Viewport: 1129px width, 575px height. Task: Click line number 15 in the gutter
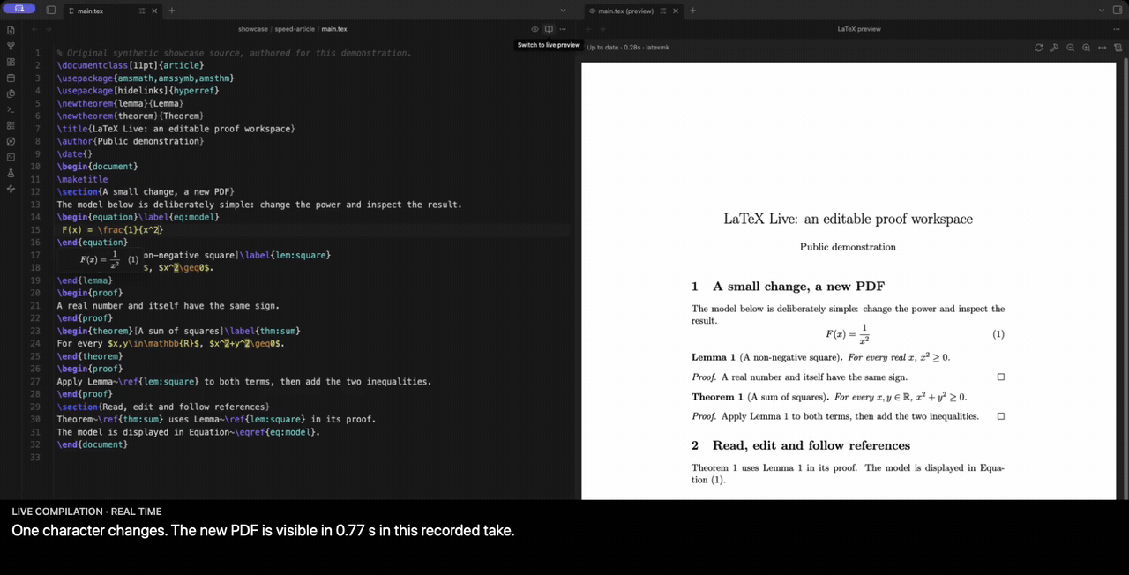click(35, 230)
